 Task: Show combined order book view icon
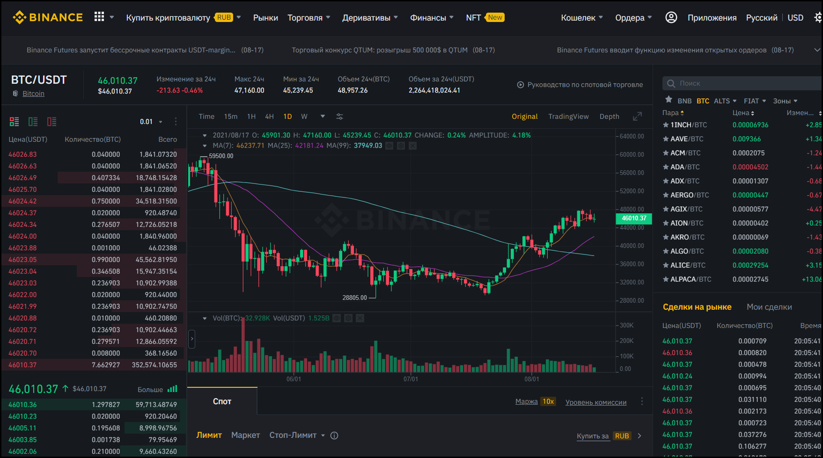(x=14, y=122)
